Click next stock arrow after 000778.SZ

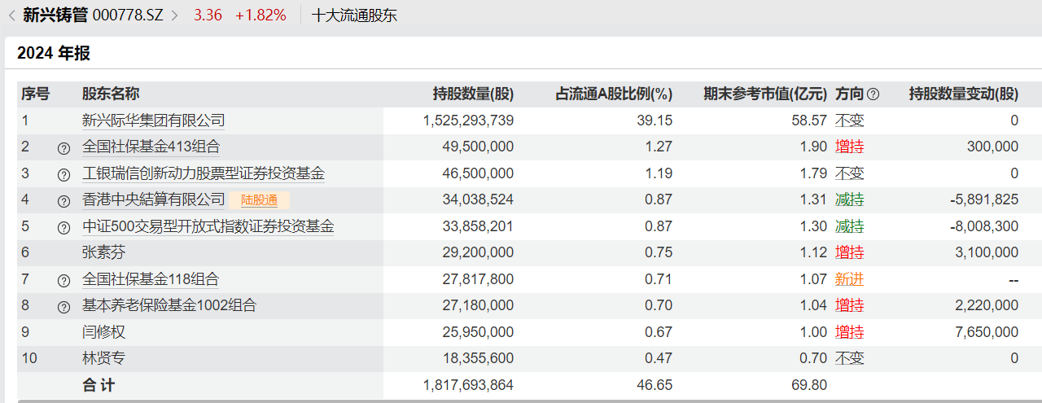(x=174, y=15)
